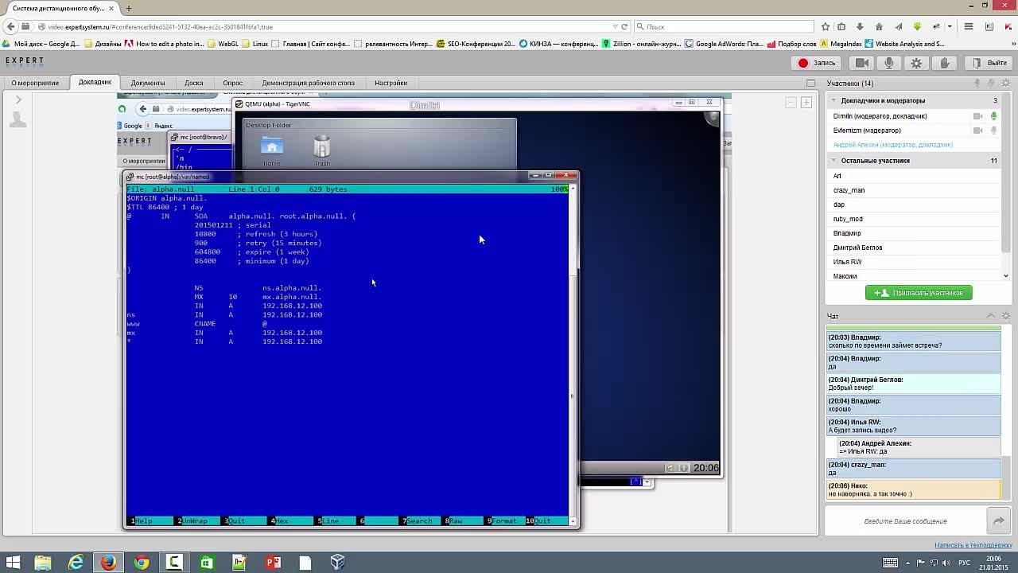Zoom in shared screen with plus icon
The width and height of the screenshot is (1018, 573).
coord(806,102)
